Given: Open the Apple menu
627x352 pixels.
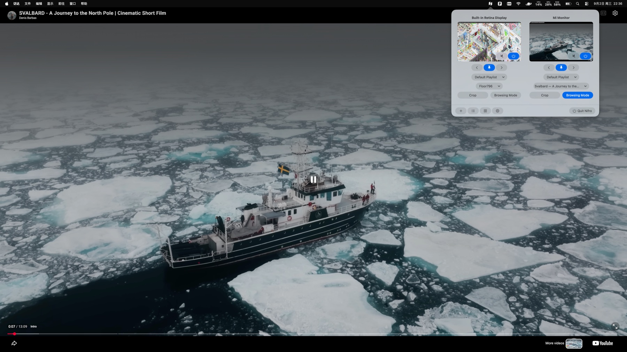Looking at the screenshot, I should point(7,4).
